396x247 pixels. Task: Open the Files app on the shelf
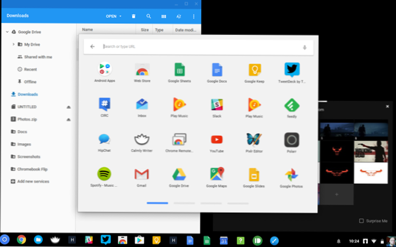click(38, 240)
